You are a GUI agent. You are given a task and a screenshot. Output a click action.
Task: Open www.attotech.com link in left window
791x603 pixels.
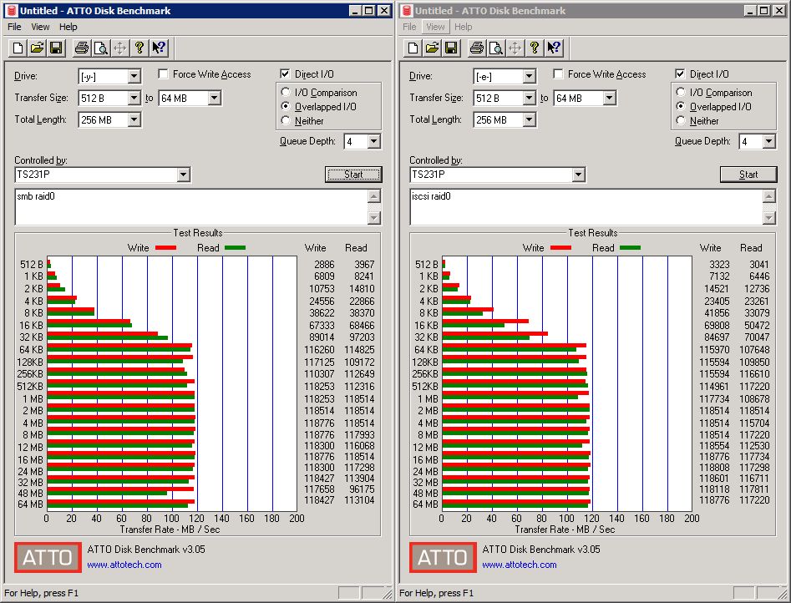124,565
